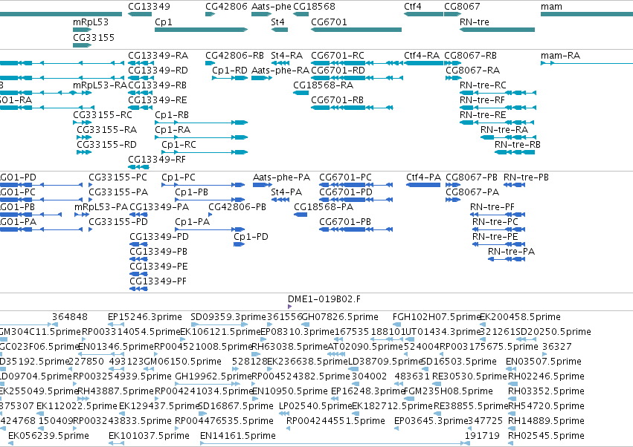Select the CG8067-RA transcript label
The height and width of the screenshot is (447, 633).
point(473,70)
